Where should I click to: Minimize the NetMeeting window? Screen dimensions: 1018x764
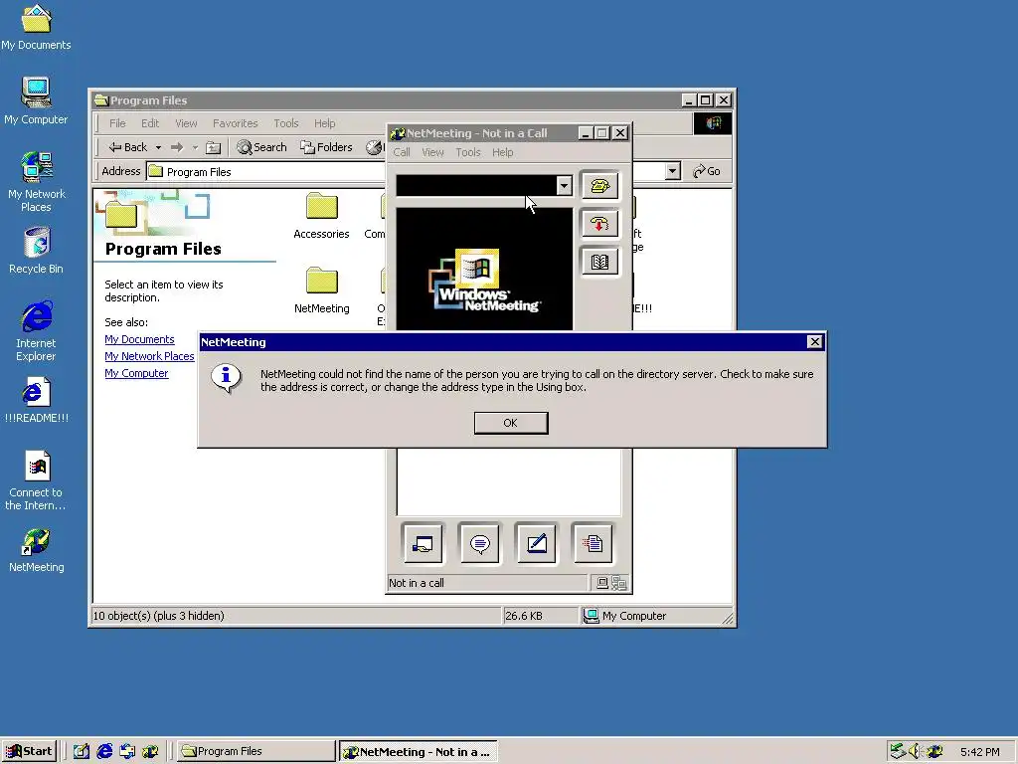[x=586, y=133]
